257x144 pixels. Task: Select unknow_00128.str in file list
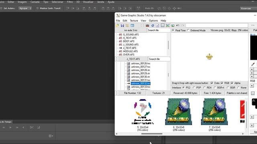[x=141, y=70]
